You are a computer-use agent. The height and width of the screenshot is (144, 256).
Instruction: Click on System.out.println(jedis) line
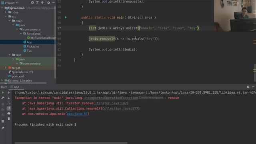click(x=113, y=49)
